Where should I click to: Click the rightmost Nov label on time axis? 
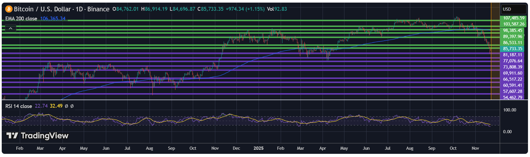[475, 148]
